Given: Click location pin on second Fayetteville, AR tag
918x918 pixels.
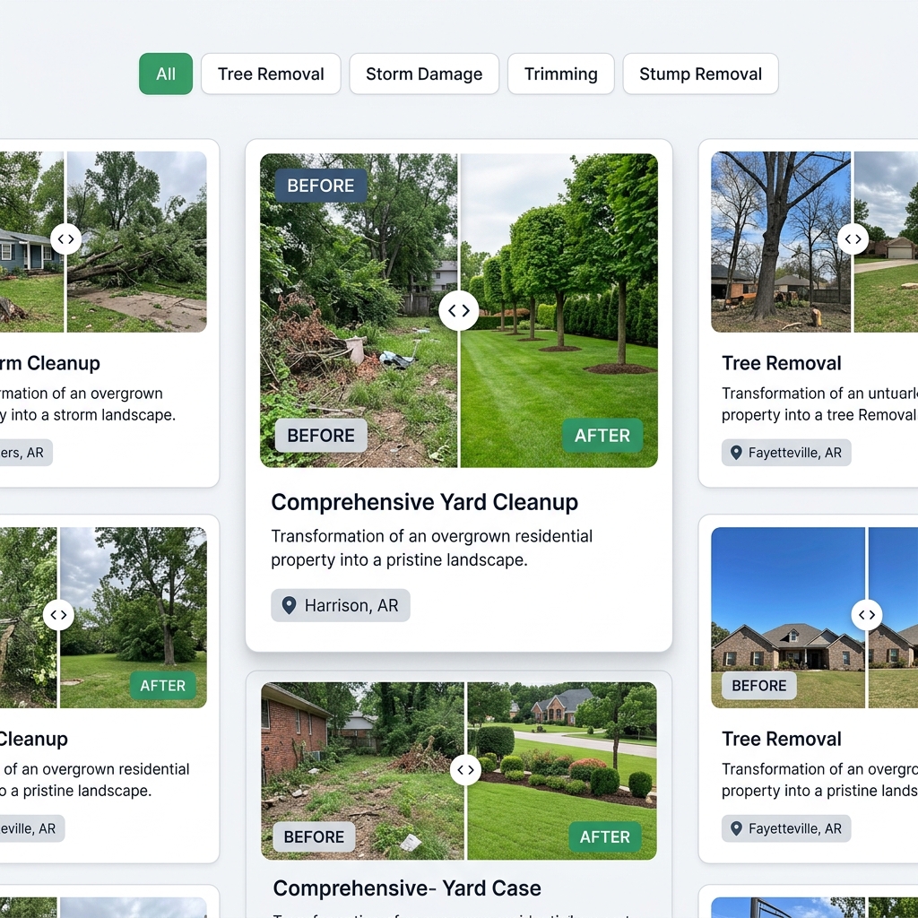Looking at the screenshot, I should (x=737, y=828).
